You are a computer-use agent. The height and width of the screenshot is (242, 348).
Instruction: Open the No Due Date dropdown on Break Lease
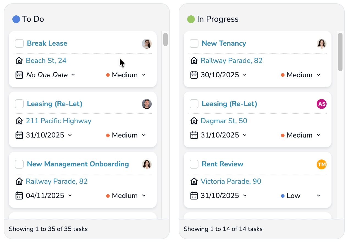pyautogui.click(x=49, y=75)
